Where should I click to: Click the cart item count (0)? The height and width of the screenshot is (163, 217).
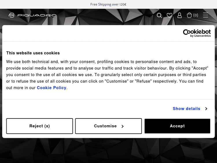click(196, 15)
